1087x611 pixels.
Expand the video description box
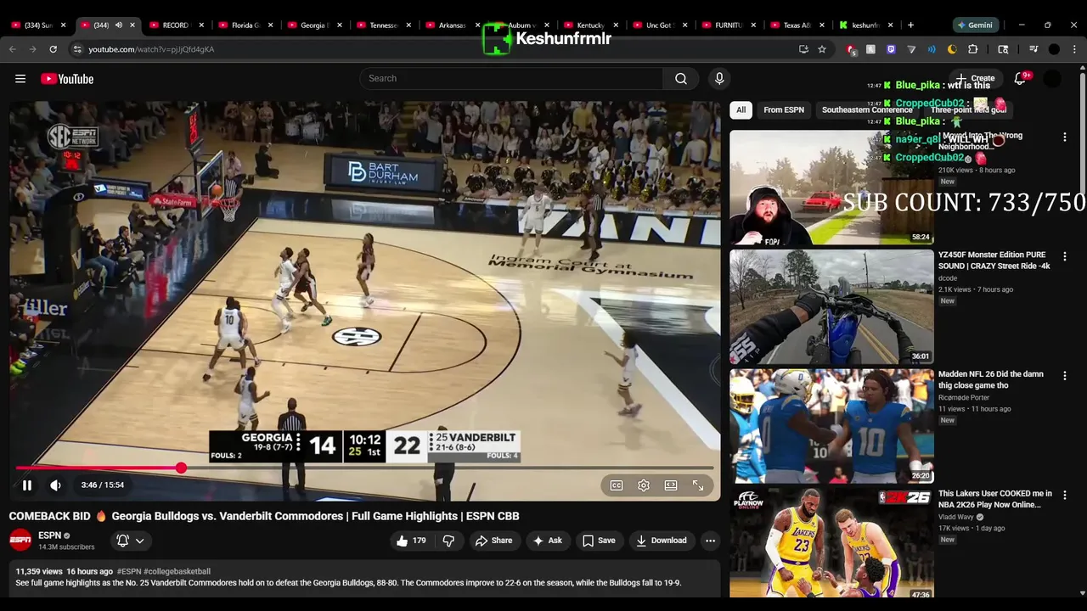pyautogui.click(x=364, y=577)
